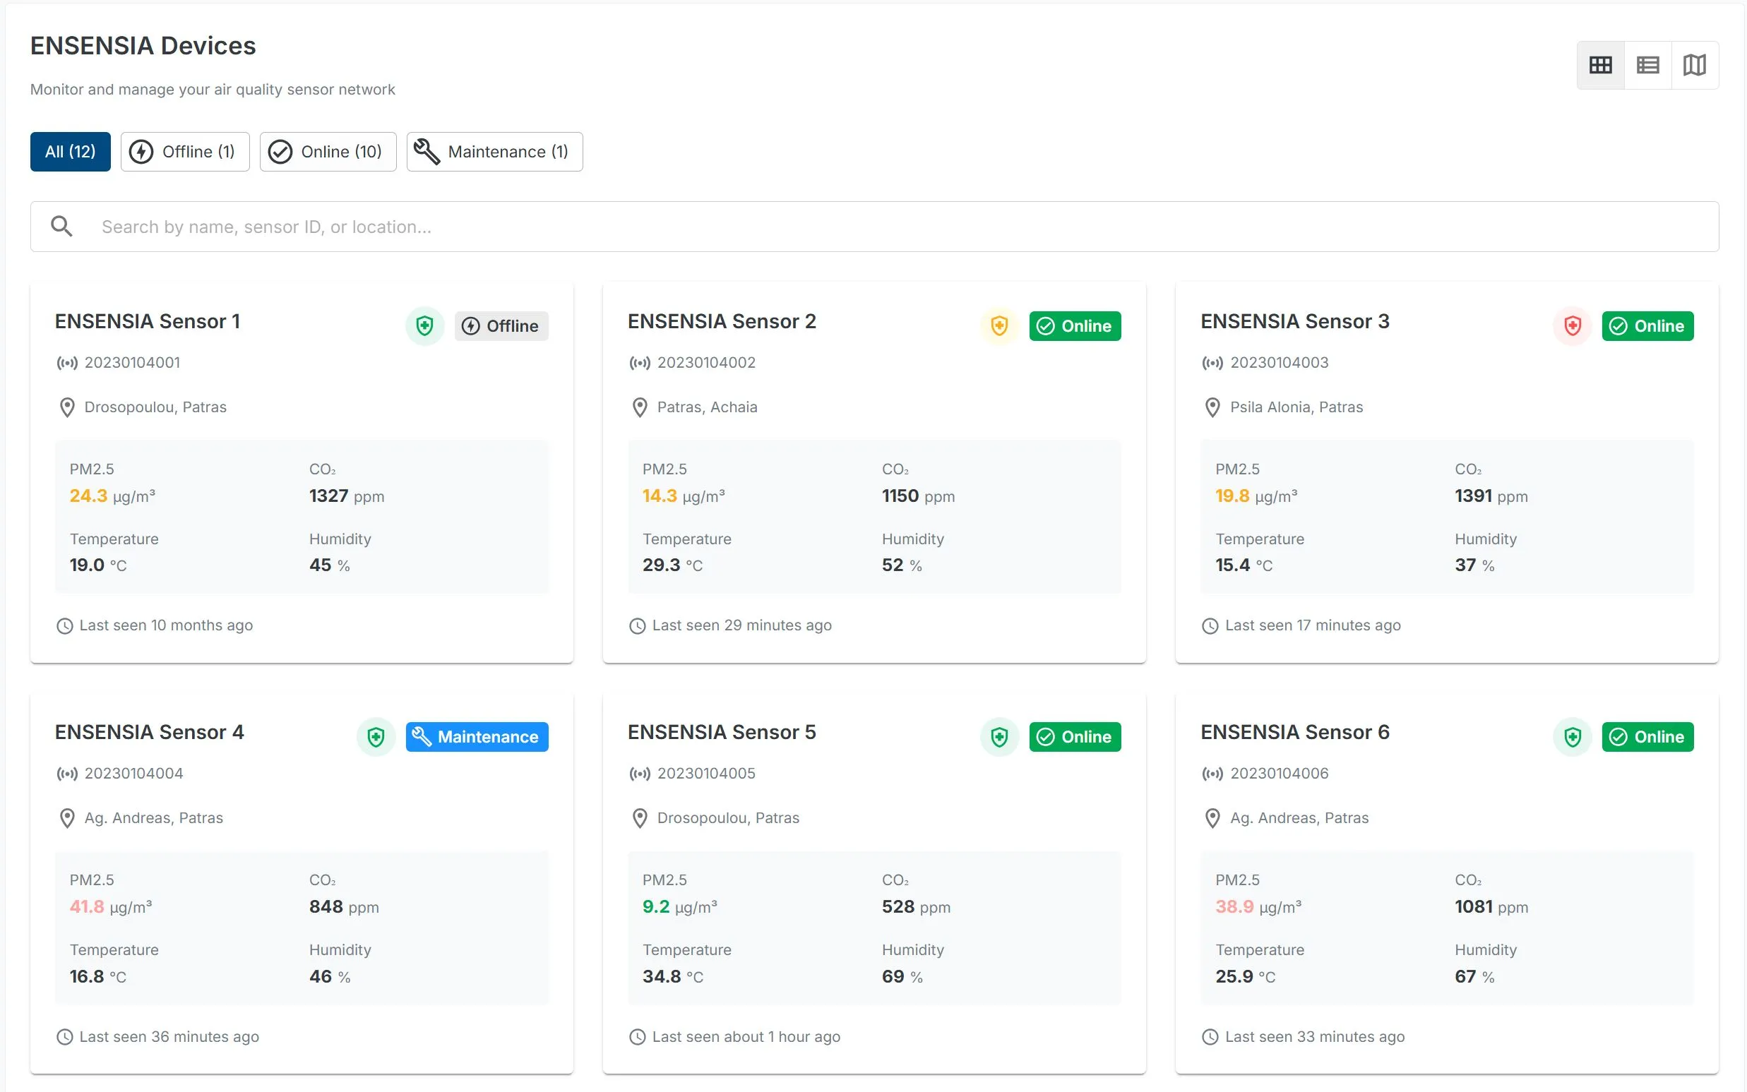Image resolution: width=1747 pixels, height=1092 pixels.
Task: Click Online badge on Sensor 5
Action: (1074, 737)
